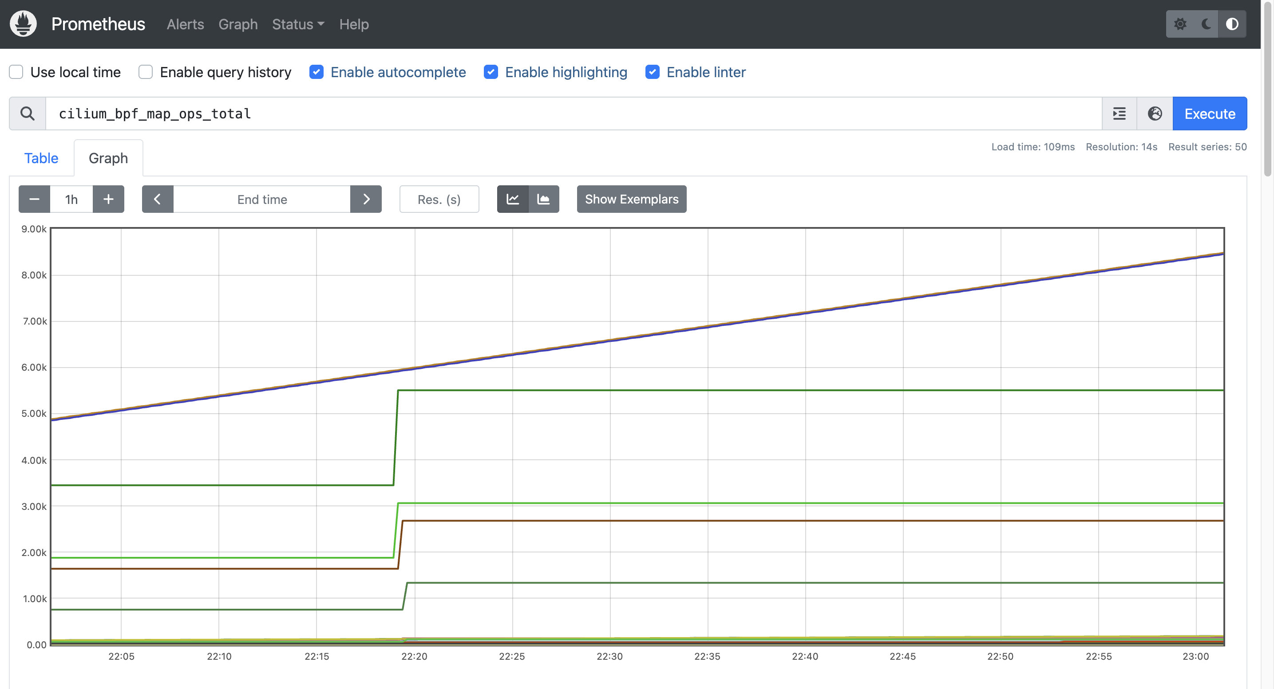
Task: Show the stacked area graph
Action: pos(543,199)
